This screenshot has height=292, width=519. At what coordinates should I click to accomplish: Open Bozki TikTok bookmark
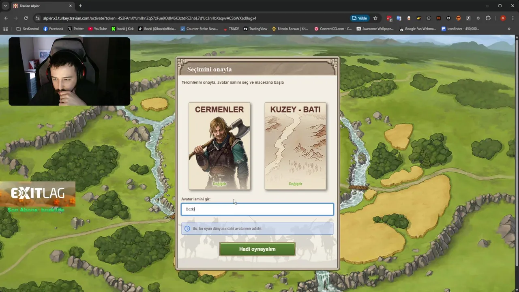coord(157,29)
